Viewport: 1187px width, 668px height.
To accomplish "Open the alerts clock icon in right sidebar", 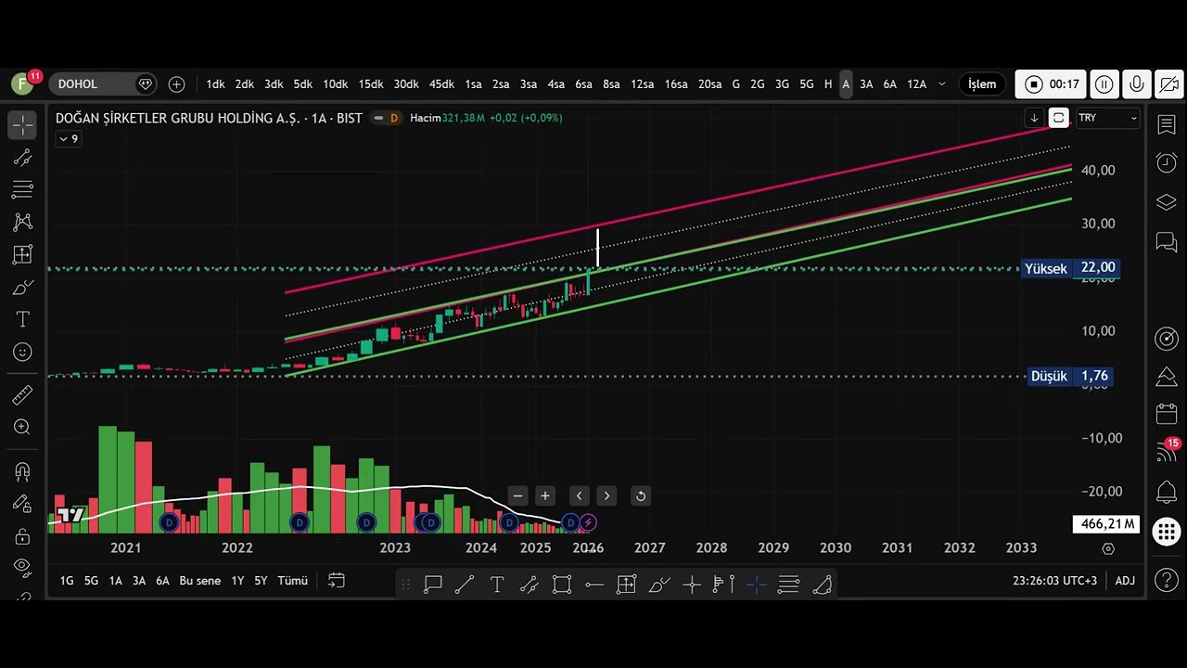I will pyautogui.click(x=1167, y=163).
